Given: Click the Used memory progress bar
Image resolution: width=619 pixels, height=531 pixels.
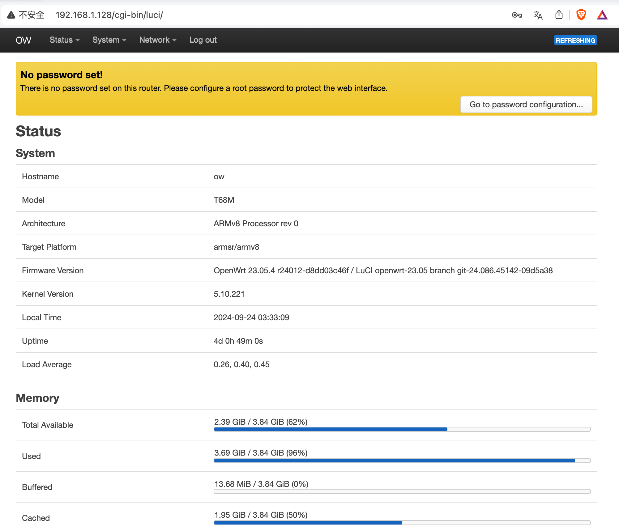Looking at the screenshot, I should click(x=402, y=461).
